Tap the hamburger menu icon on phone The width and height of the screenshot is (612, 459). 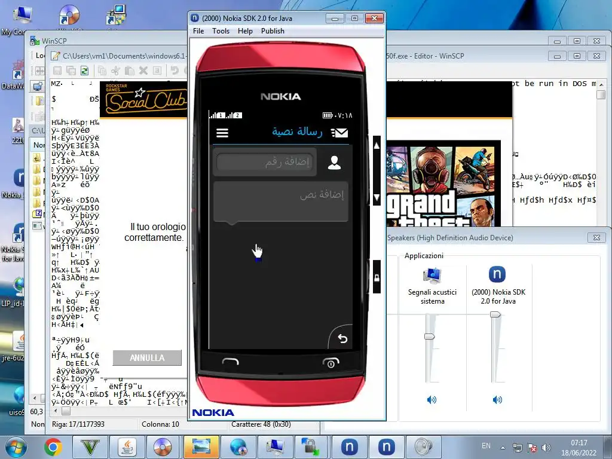[222, 133]
